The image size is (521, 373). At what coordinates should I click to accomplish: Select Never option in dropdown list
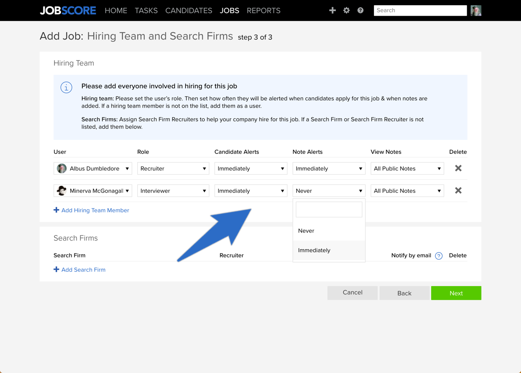[329, 231]
